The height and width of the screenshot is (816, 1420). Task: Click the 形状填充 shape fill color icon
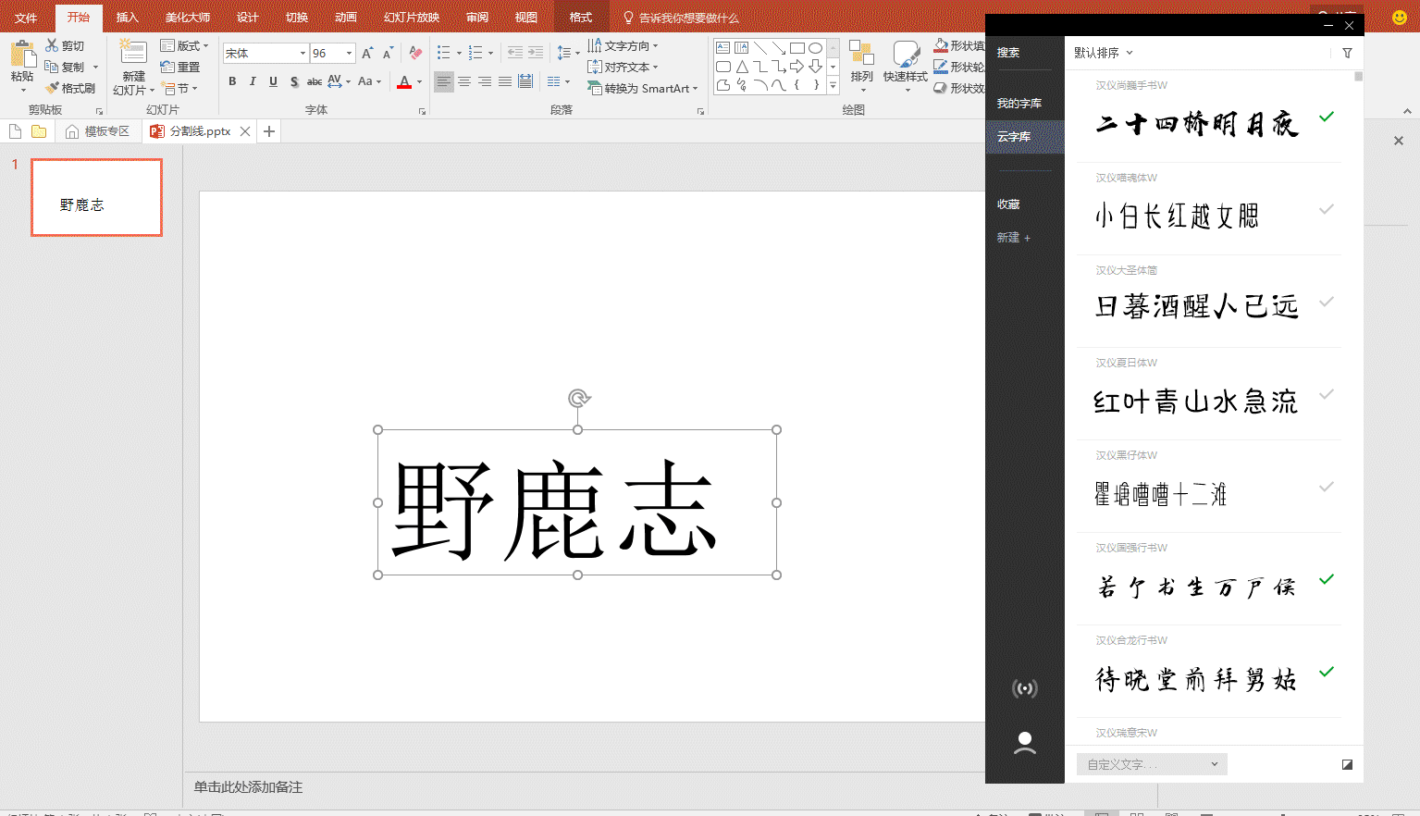coord(941,45)
